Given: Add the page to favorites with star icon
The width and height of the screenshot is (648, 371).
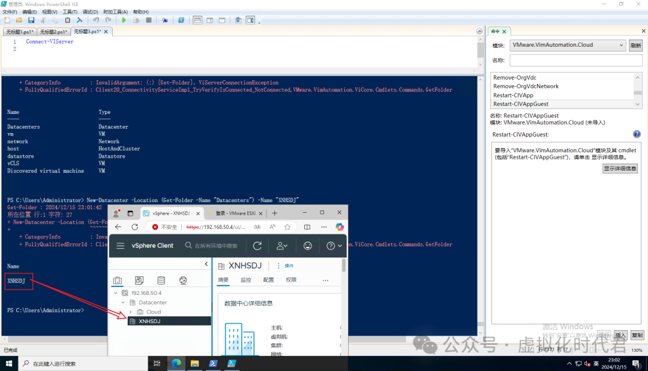Looking at the screenshot, I should tap(287, 227).
